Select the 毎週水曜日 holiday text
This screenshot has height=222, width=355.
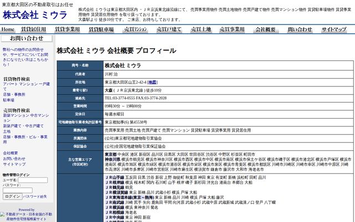click(114, 114)
